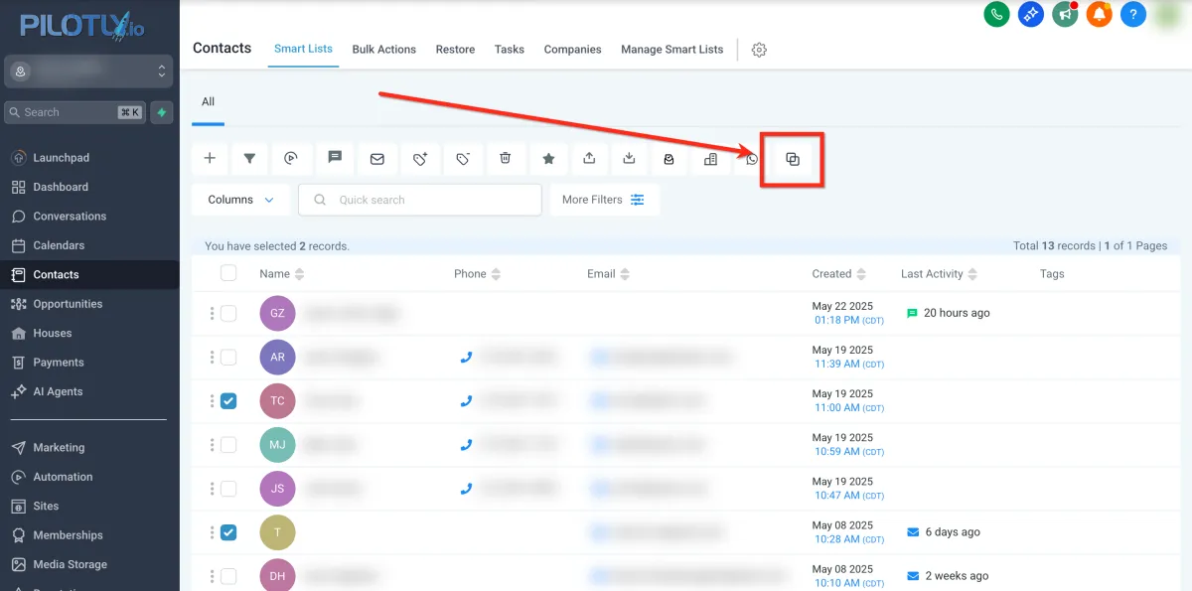
Task: Add a tag to selected contacts
Action: [419, 158]
